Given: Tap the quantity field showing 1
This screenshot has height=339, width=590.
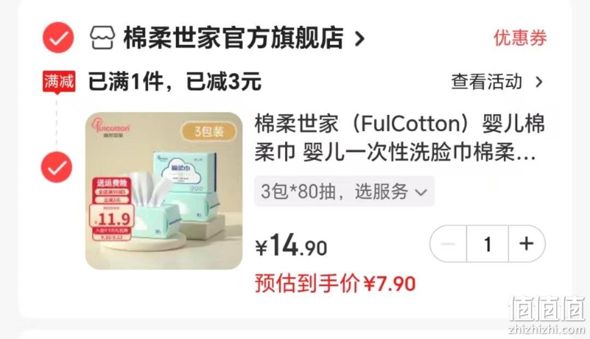Looking at the screenshot, I should point(488,244).
